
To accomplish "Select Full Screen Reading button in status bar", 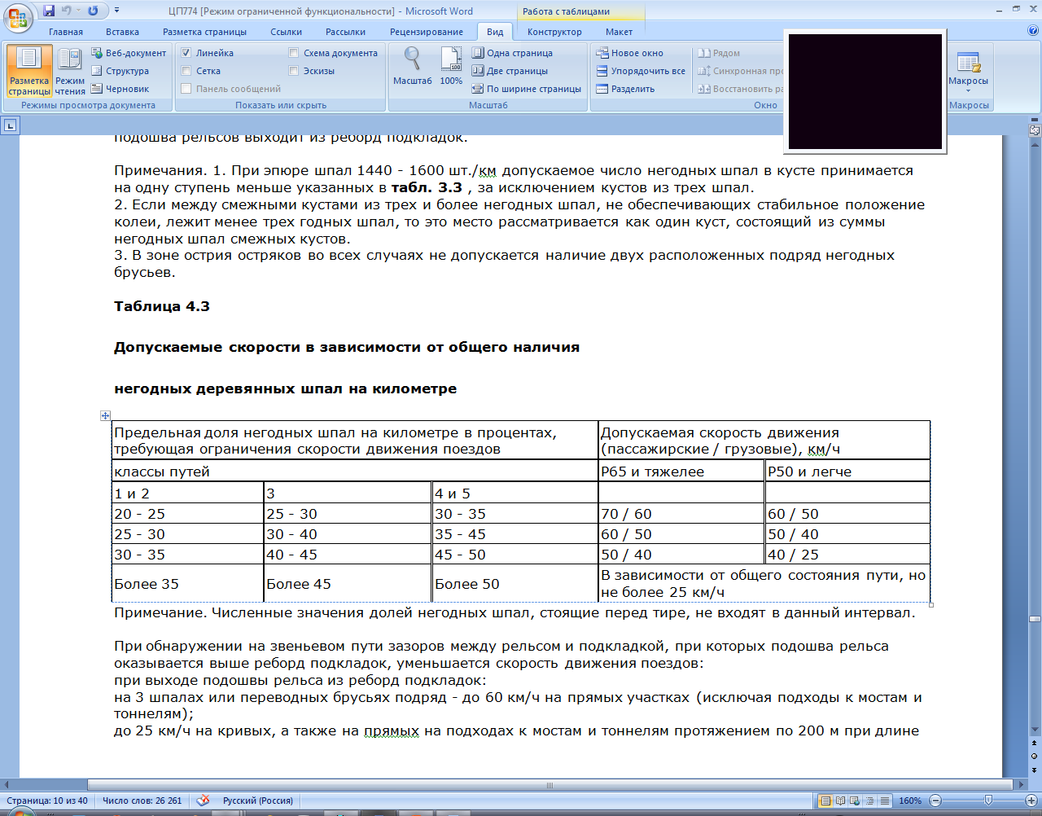I will [841, 801].
